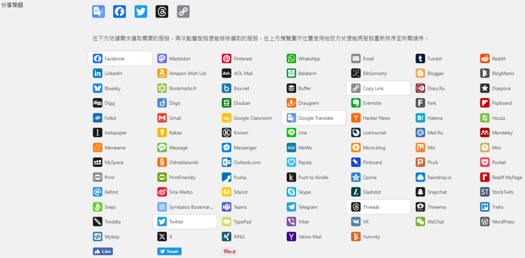The height and width of the screenshot is (258, 525).
Task: Select the Email envelope icon
Action: click(356, 58)
